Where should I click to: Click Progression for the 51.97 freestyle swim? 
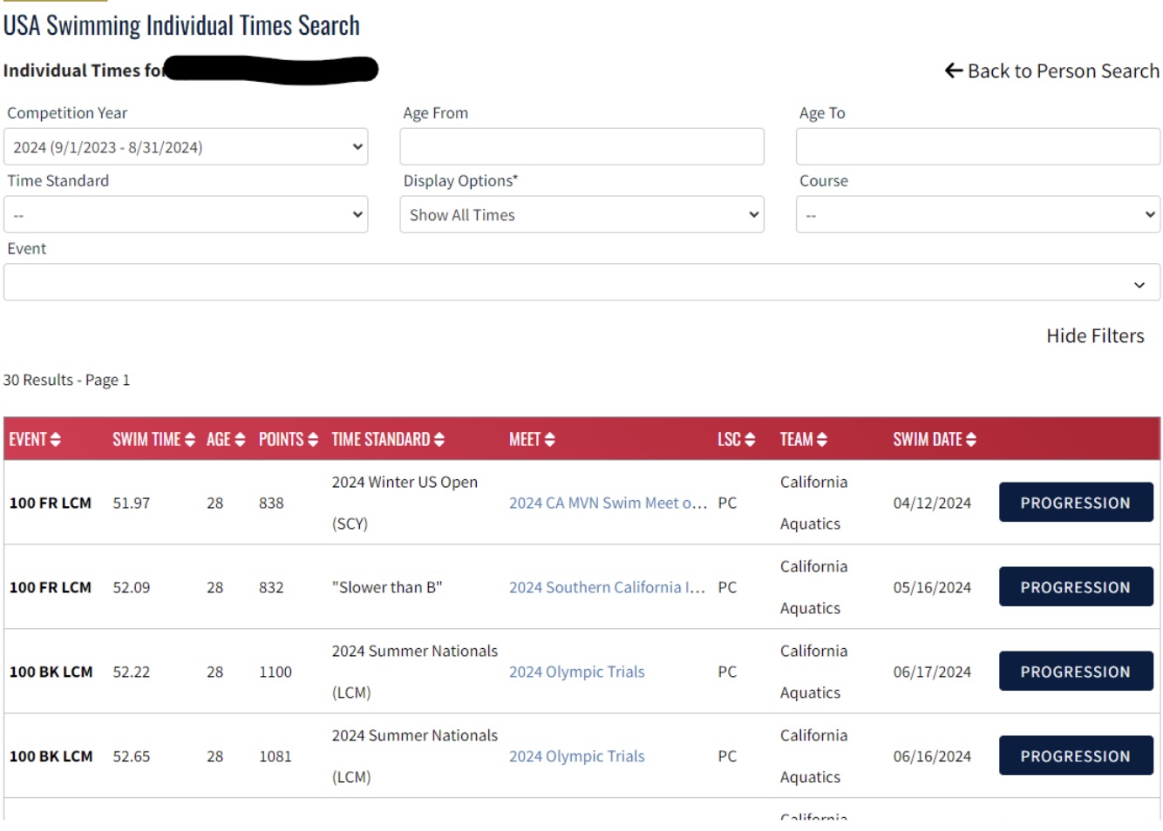click(1075, 501)
